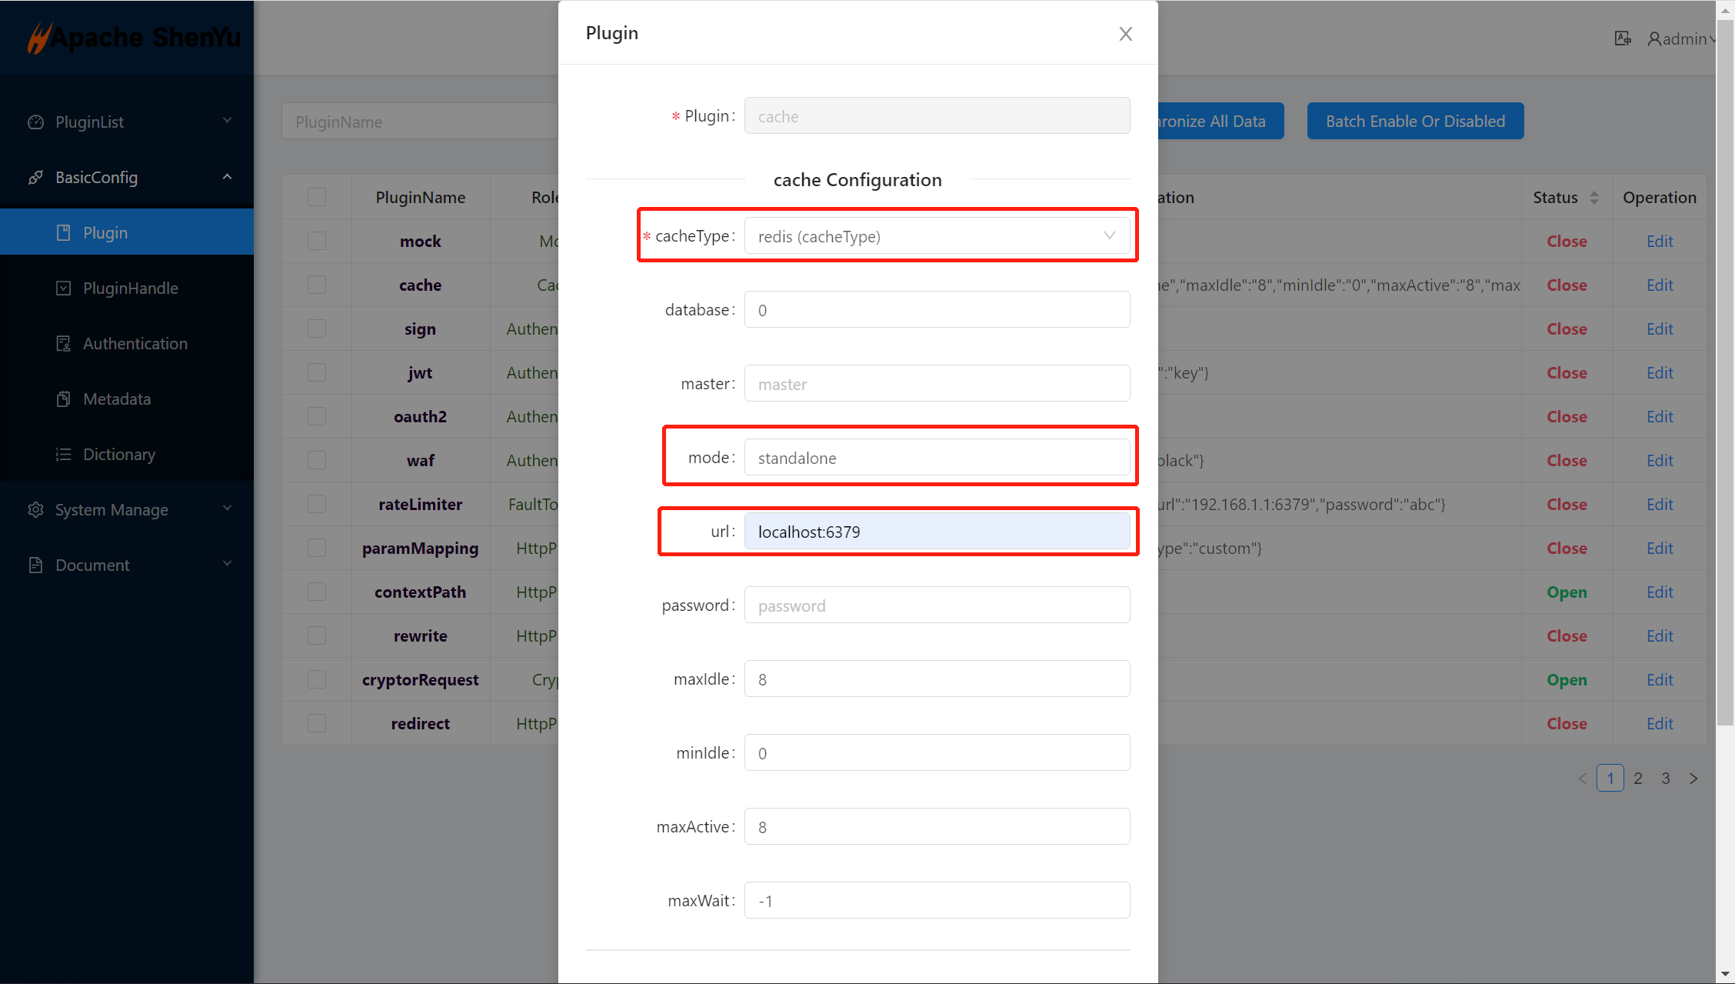Click the Metadata clipboard icon
1735x984 pixels.
click(x=64, y=399)
